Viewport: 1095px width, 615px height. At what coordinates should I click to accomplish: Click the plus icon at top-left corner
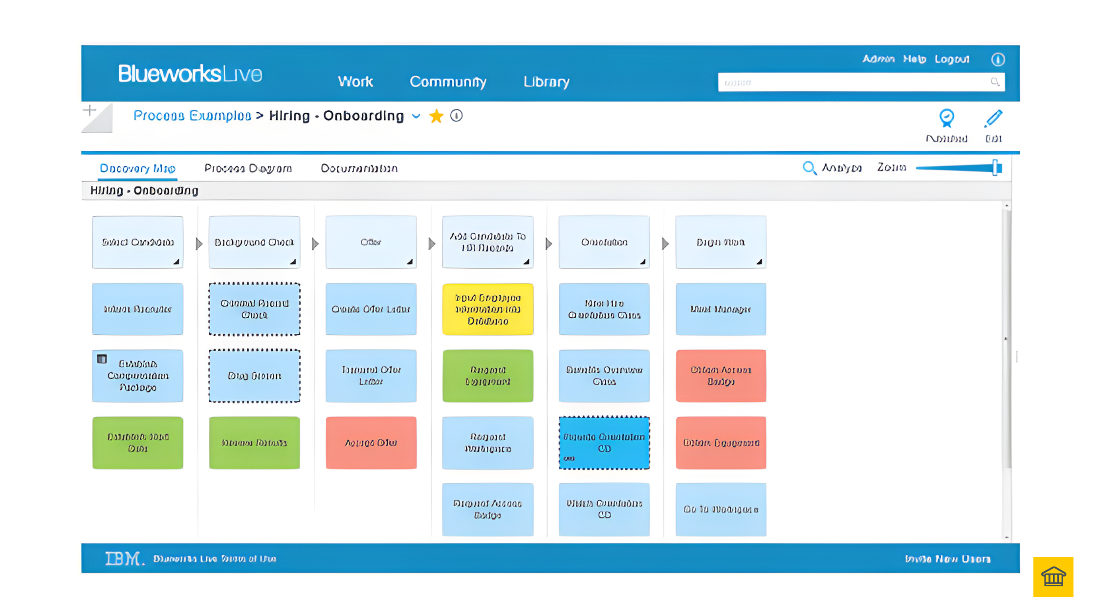(89, 110)
